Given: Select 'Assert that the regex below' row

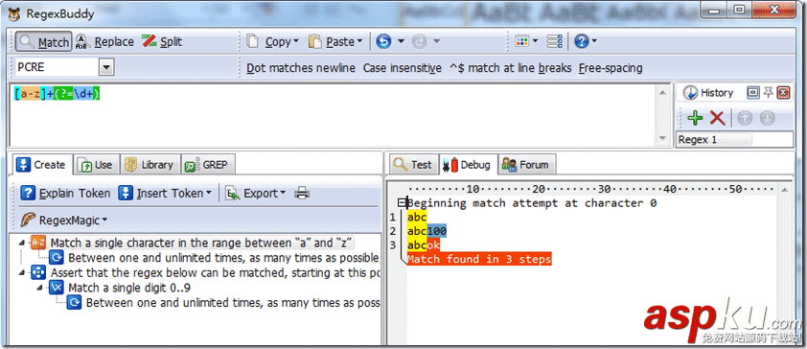Looking at the screenshot, I should 215,272.
